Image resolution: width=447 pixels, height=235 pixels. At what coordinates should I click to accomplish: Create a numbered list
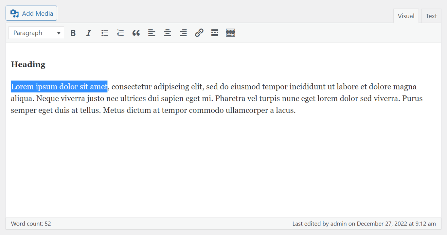click(120, 33)
